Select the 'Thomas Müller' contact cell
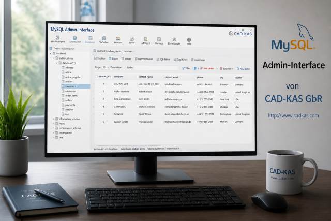 click(145, 122)
